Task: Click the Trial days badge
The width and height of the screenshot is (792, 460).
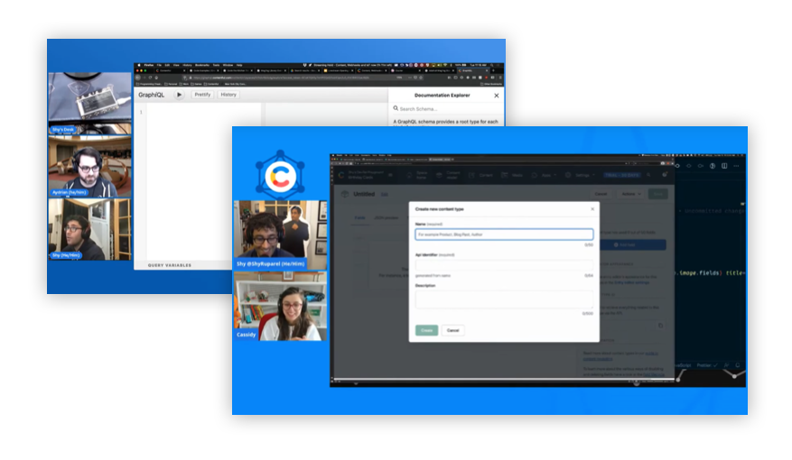Action: (622, 175)
